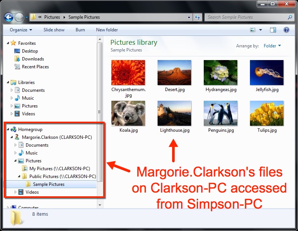Change your view icon button
Image resolution: width=298 pixels, height=231 pixels.
click(x=253, y=30)
